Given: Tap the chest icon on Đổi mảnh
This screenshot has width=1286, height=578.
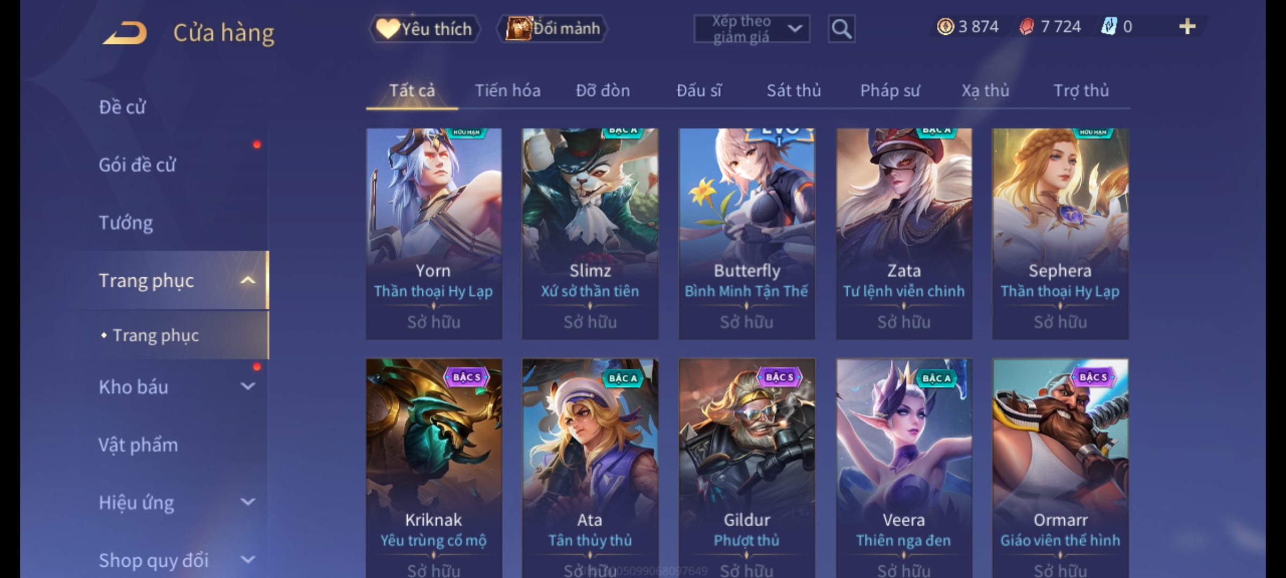Looking at the screenshot, I should (518, 28).
